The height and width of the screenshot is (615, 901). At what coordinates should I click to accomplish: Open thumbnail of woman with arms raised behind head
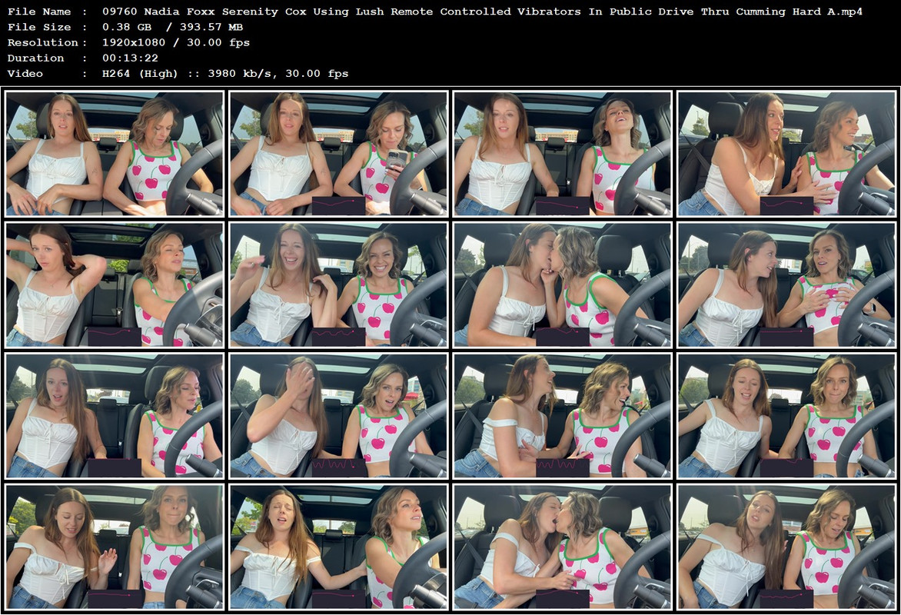115,285
